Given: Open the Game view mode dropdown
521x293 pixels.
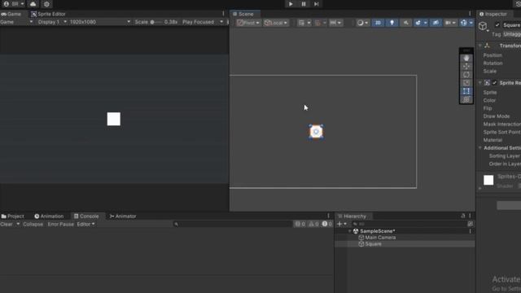Looking at the screenshot, I should pyautogui.click(x=16, y=22).
